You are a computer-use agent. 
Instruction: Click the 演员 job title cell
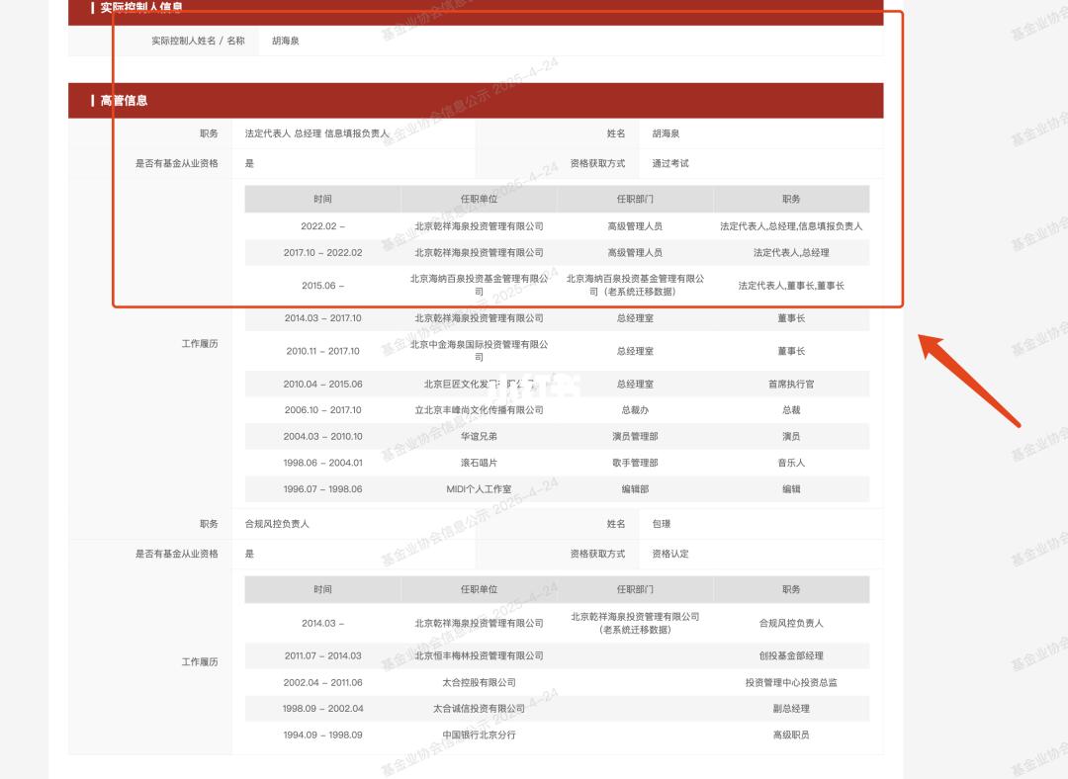(791, 437)
